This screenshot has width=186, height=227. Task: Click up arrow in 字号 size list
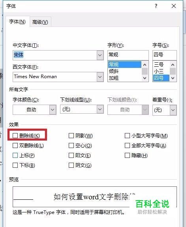point(173,65)
